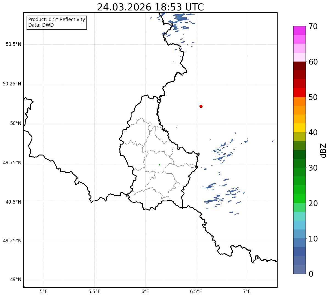Click the 50°N latitude label
The image size is (330, 297).
[x=16, y=123]
